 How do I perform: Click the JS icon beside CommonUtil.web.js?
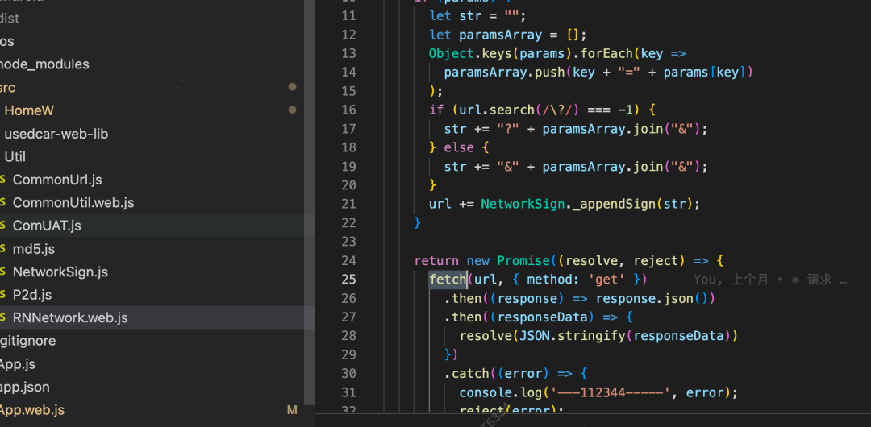pyautogui.click(x=2, y=203)
